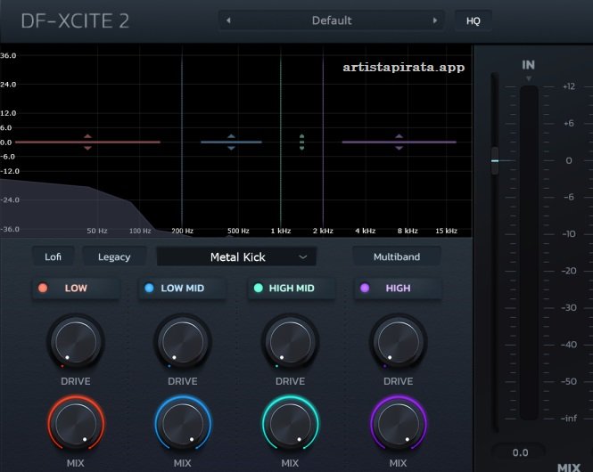Click the HIGH band DRIVE knob

coord(399,342)
